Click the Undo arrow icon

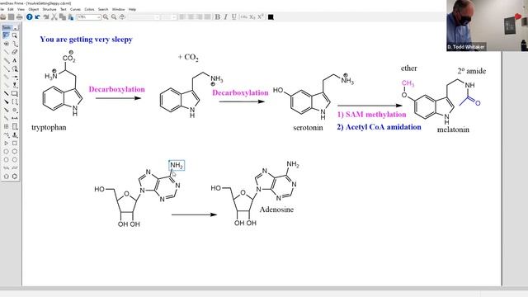(37, 16)
